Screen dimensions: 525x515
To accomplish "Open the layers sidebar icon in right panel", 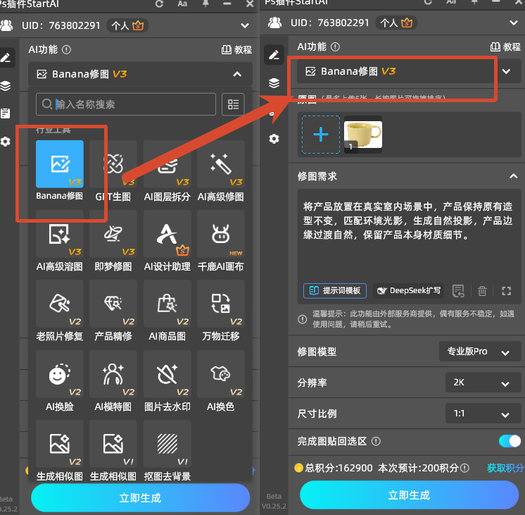I will (274, 82).
